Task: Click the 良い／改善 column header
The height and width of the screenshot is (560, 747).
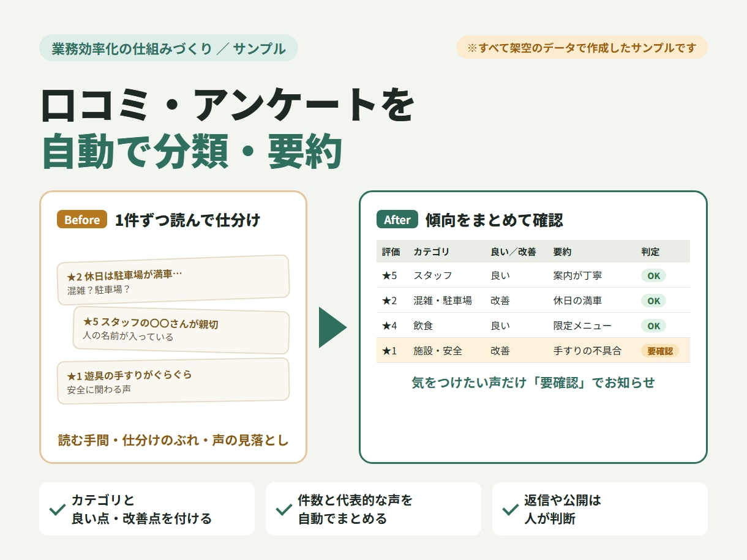Action: coord(513,252)
